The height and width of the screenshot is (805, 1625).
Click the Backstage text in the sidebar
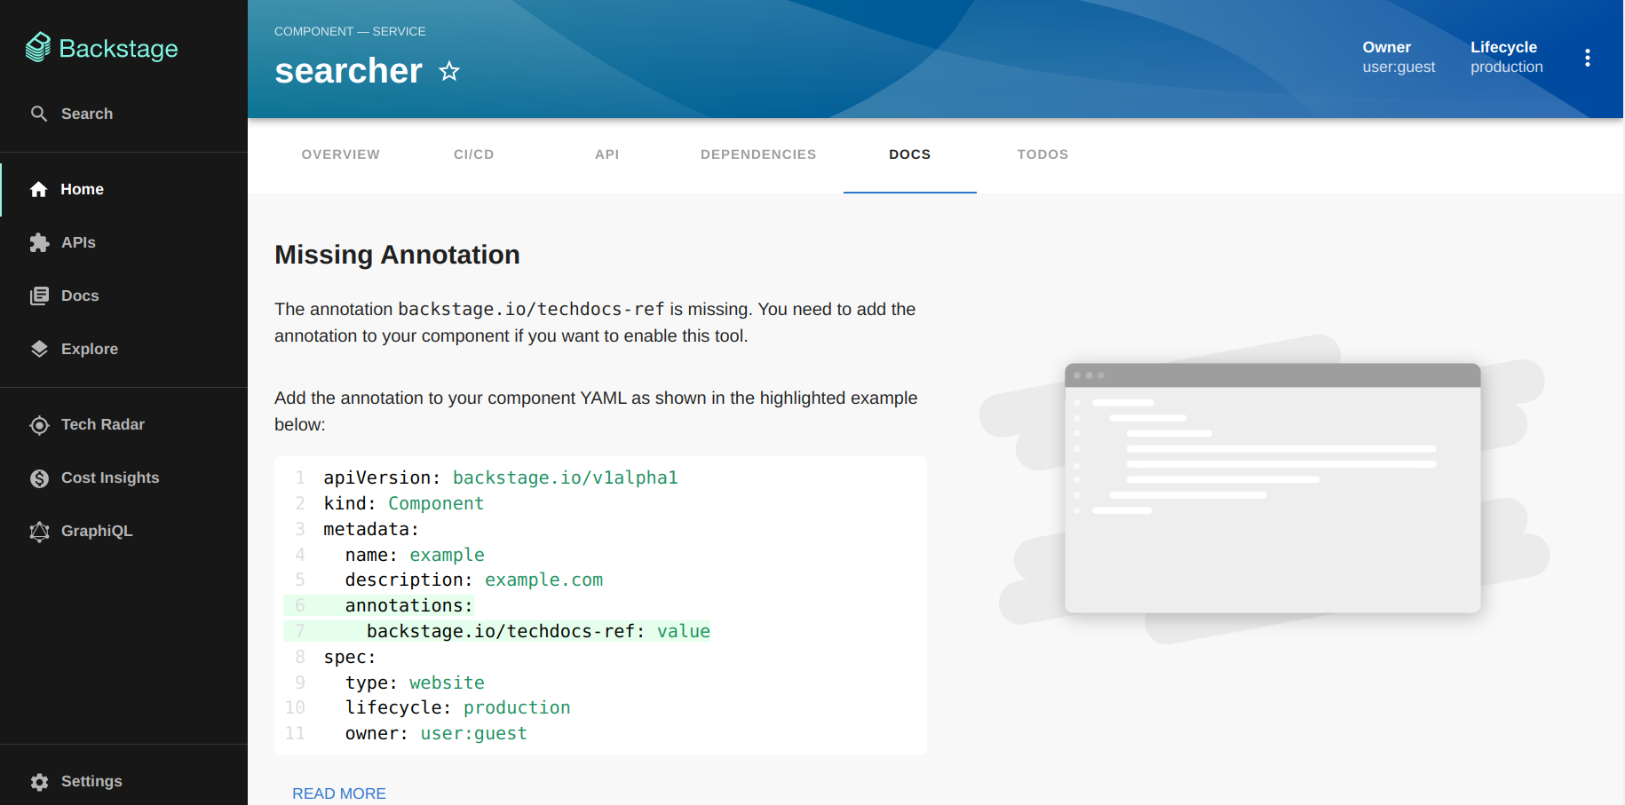pos(118,49)
